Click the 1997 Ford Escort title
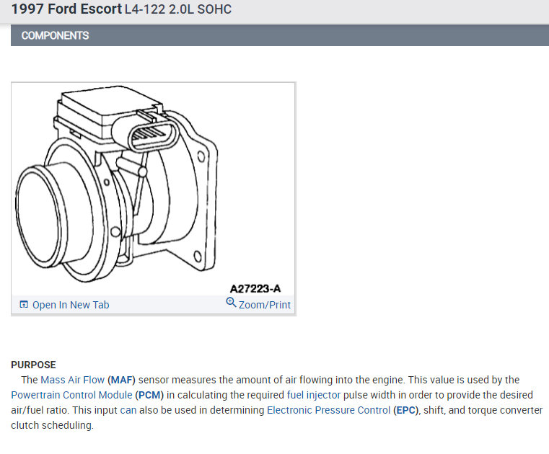This screenshot has width=549, height=454. (66, 9)
